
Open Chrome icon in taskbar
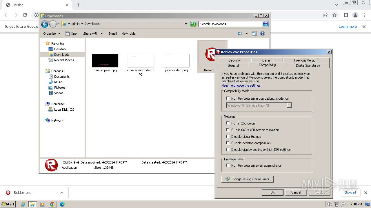click(52, 204)
